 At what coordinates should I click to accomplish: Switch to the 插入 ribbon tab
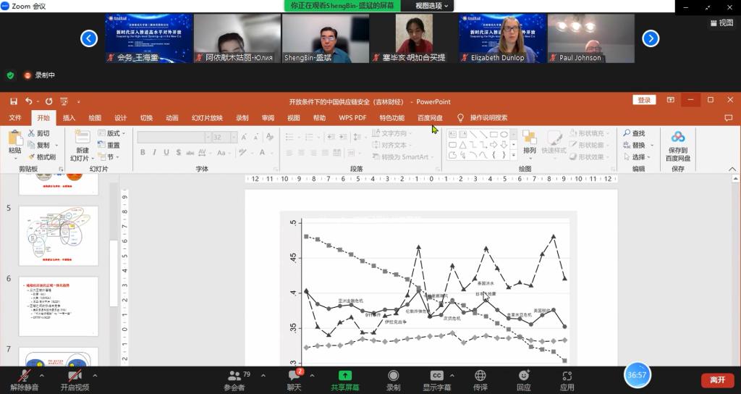tap(69, 118)
